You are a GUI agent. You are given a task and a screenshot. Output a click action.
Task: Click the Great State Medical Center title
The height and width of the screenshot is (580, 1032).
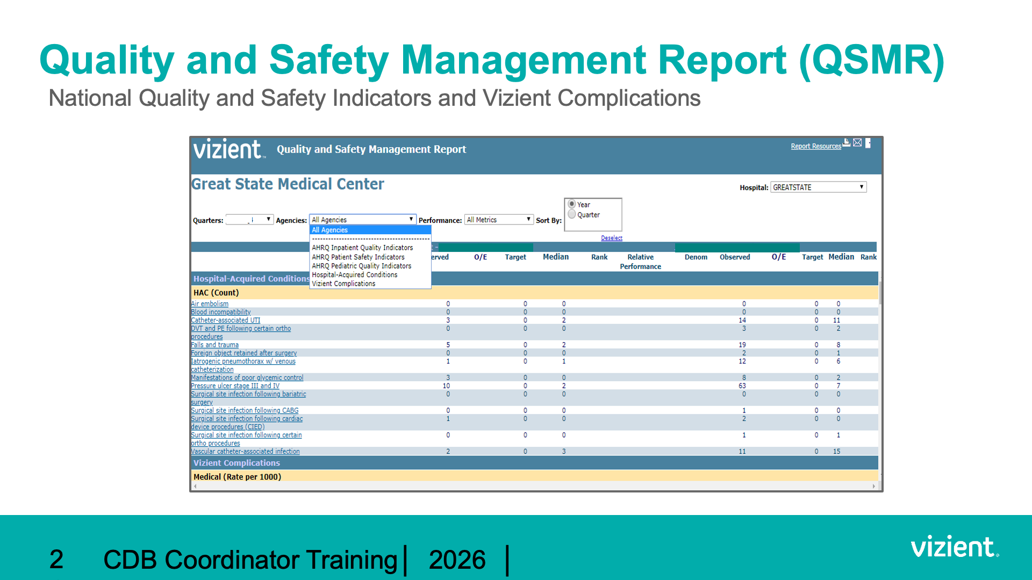288,184
